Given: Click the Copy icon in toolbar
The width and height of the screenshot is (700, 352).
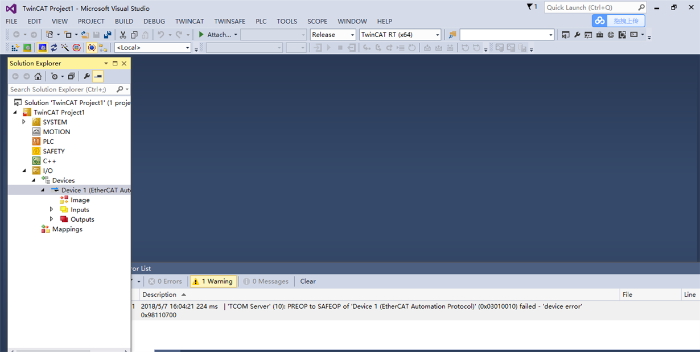Looking at the screenshot, I should tap(134, 35).
